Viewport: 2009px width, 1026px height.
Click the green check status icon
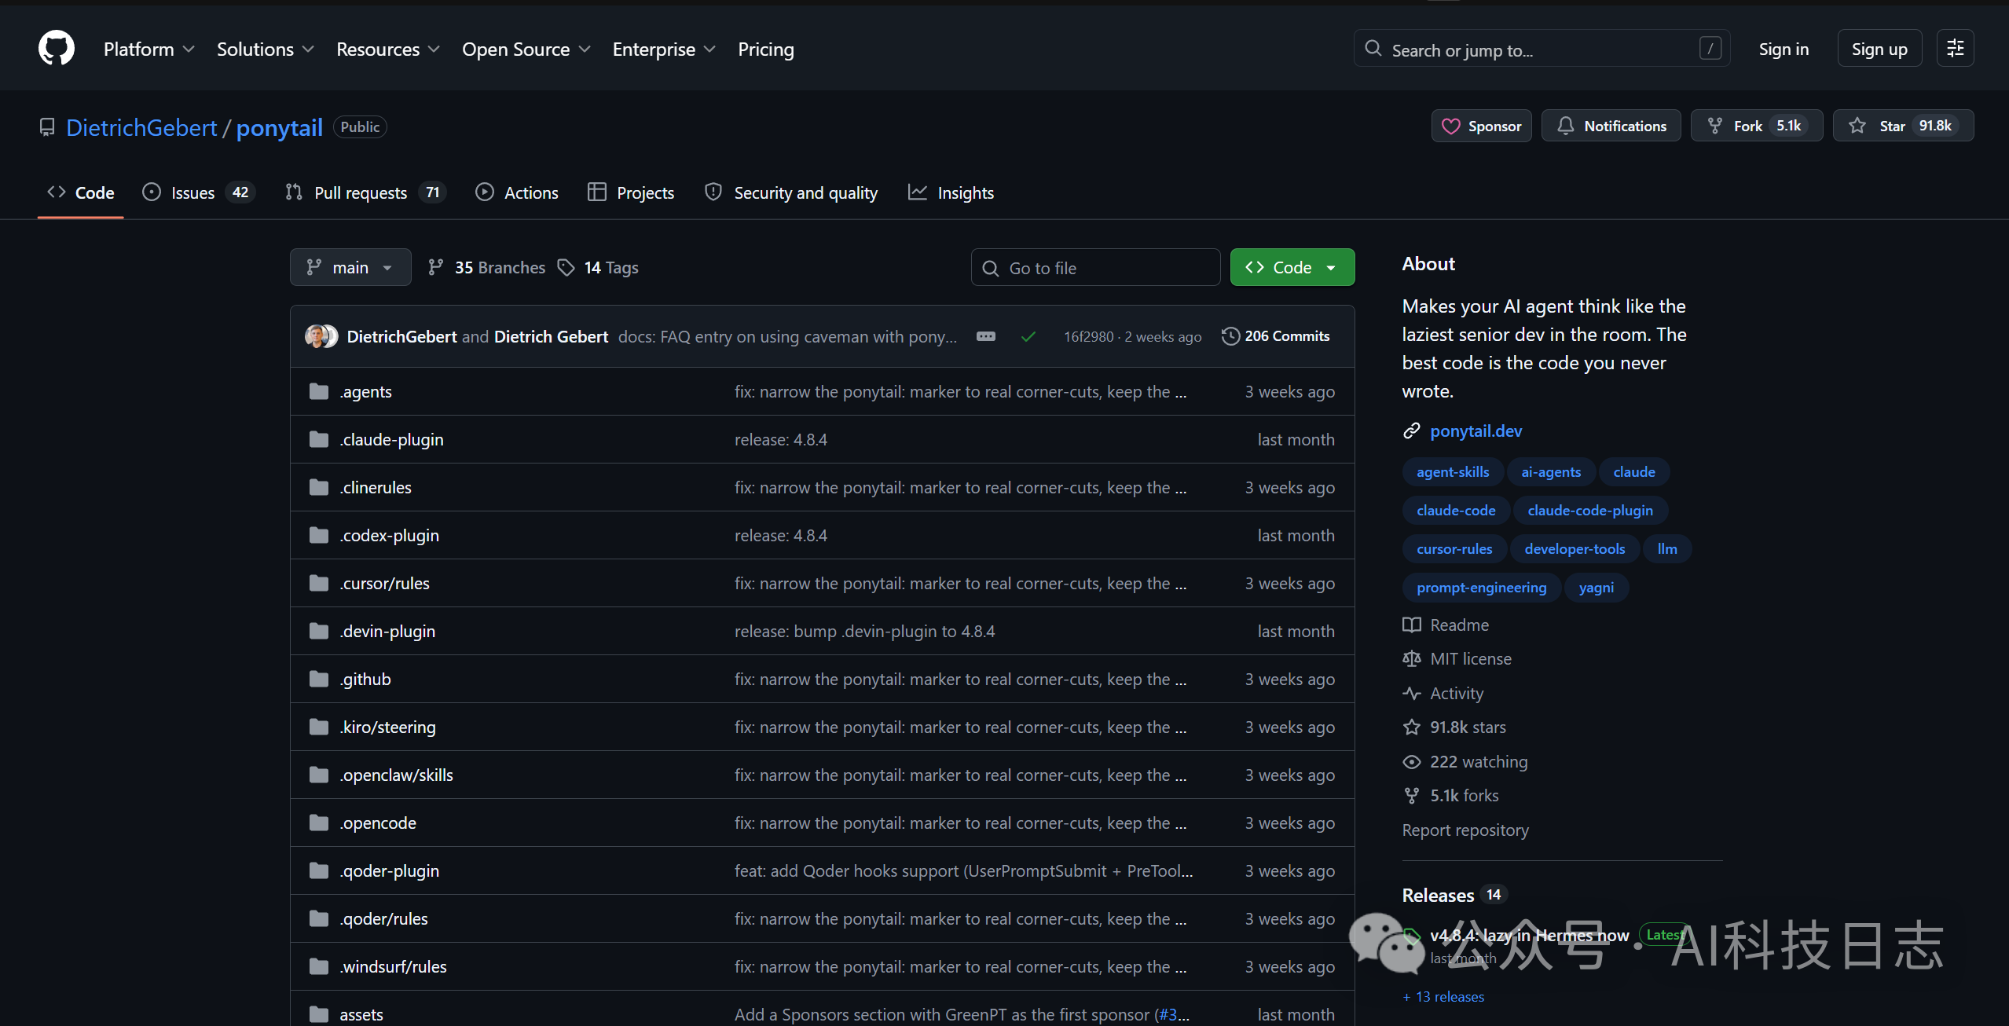click(1028, 336)
